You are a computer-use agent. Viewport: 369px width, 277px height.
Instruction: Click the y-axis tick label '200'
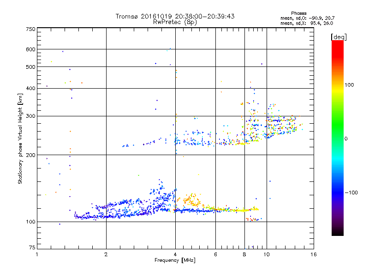point(30,155)
